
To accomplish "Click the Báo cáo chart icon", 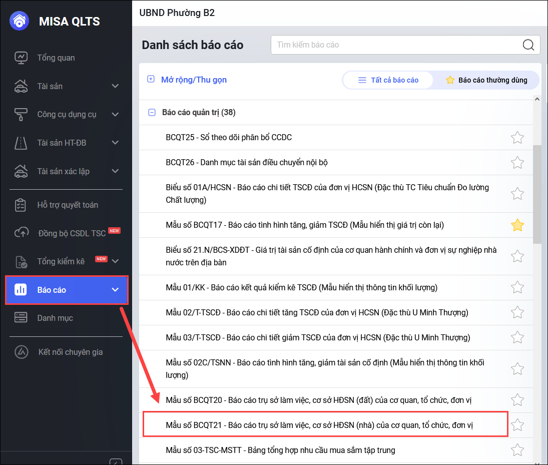I will coord(21,290).
